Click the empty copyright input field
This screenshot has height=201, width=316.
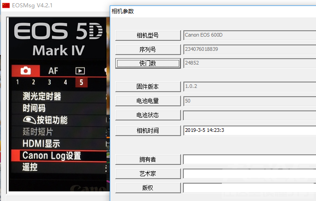coord(250,188)
